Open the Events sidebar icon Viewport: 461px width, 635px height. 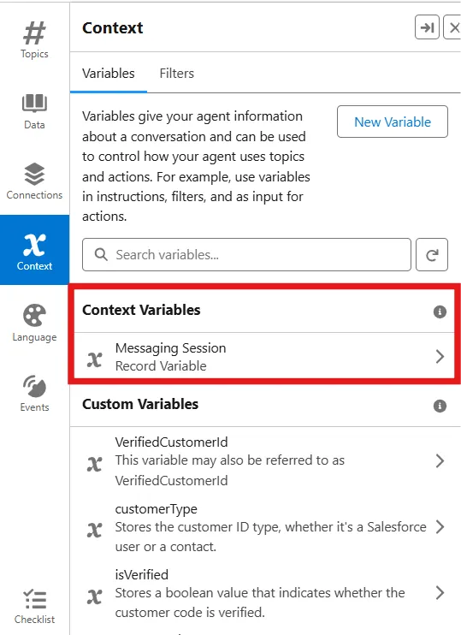coord(34,394)
